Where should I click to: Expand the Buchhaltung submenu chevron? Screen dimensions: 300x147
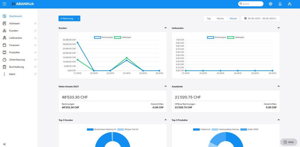pyautogui.click(x=35, y=67)
